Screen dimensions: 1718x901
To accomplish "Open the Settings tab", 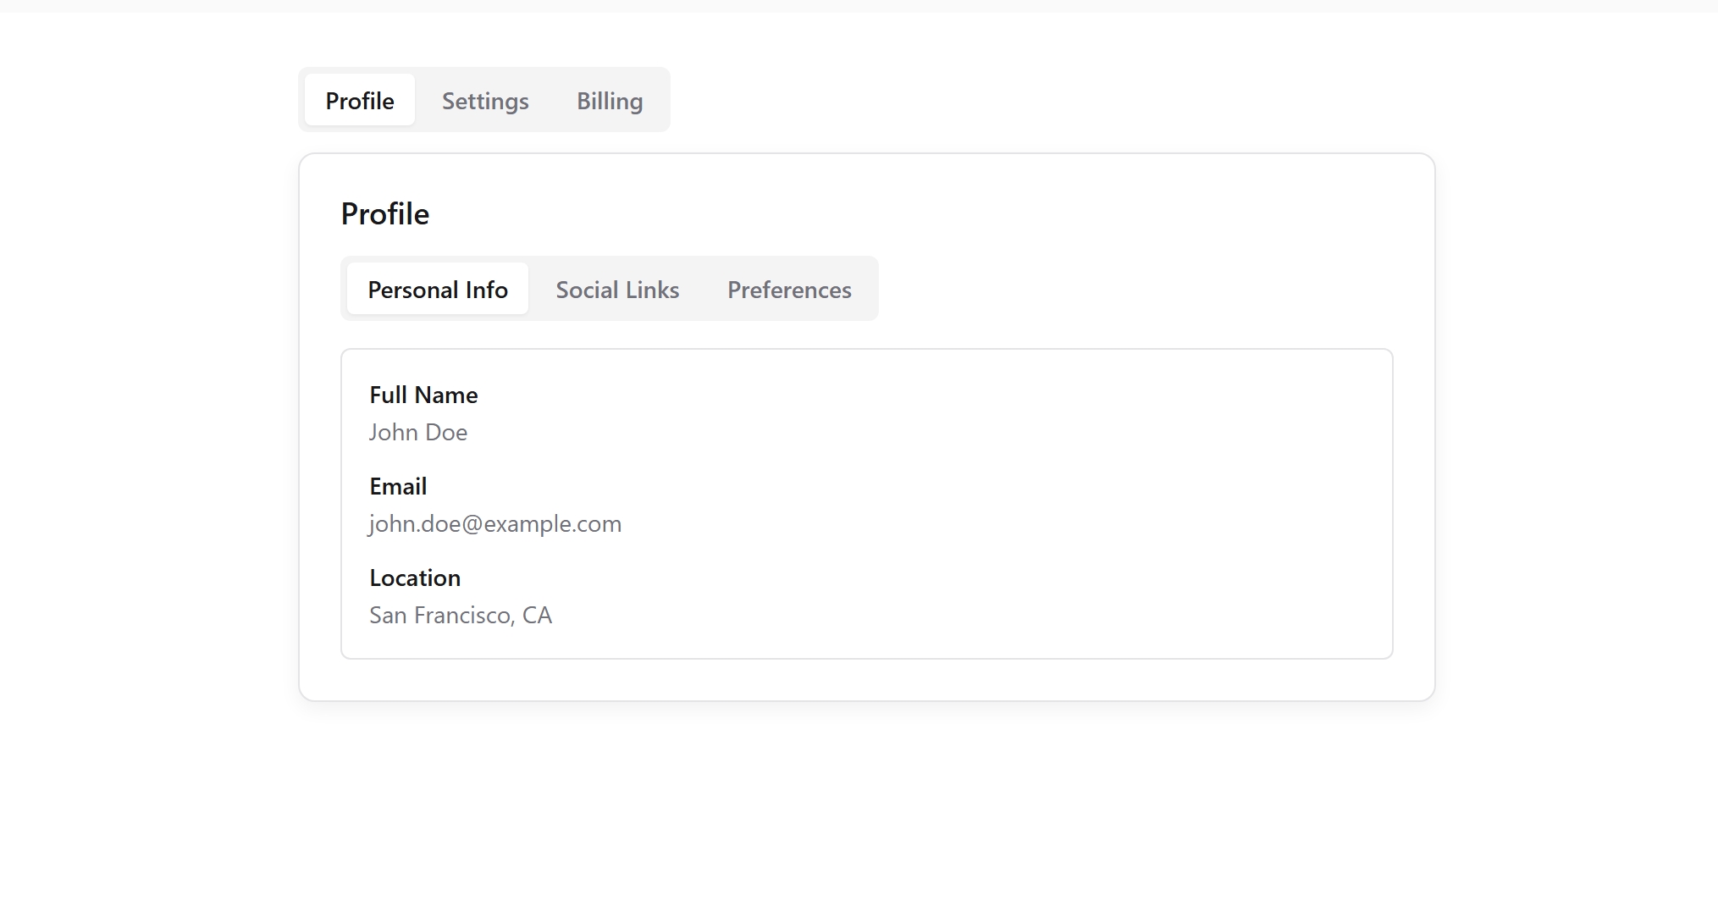I will pos(485,100).
